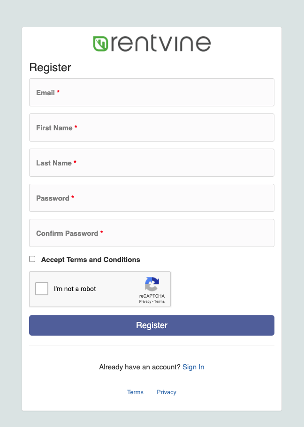304x427 pixels.
Task: Tick the I'm not a robot checkbox
Action: pyautogui.click(x=42, y=289)
